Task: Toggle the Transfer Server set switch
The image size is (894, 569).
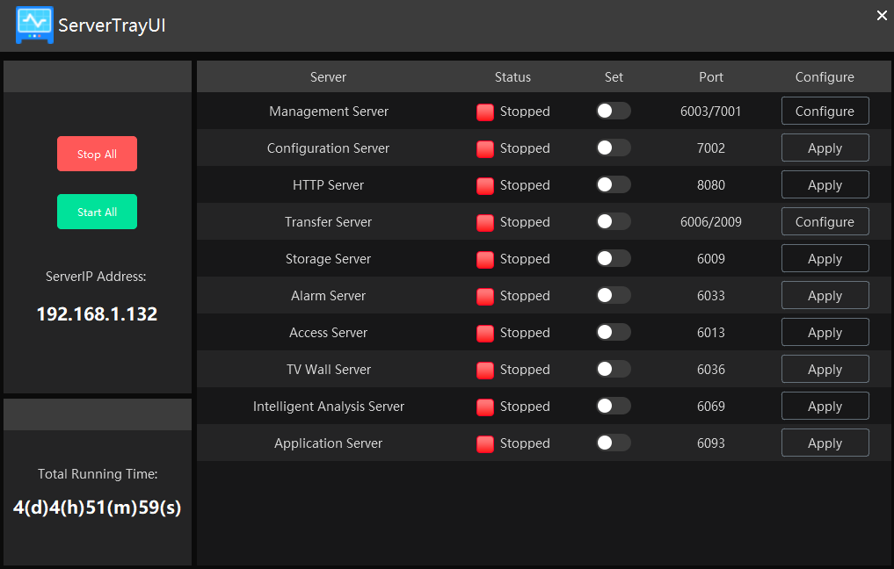Action: (x=613, y=222)
